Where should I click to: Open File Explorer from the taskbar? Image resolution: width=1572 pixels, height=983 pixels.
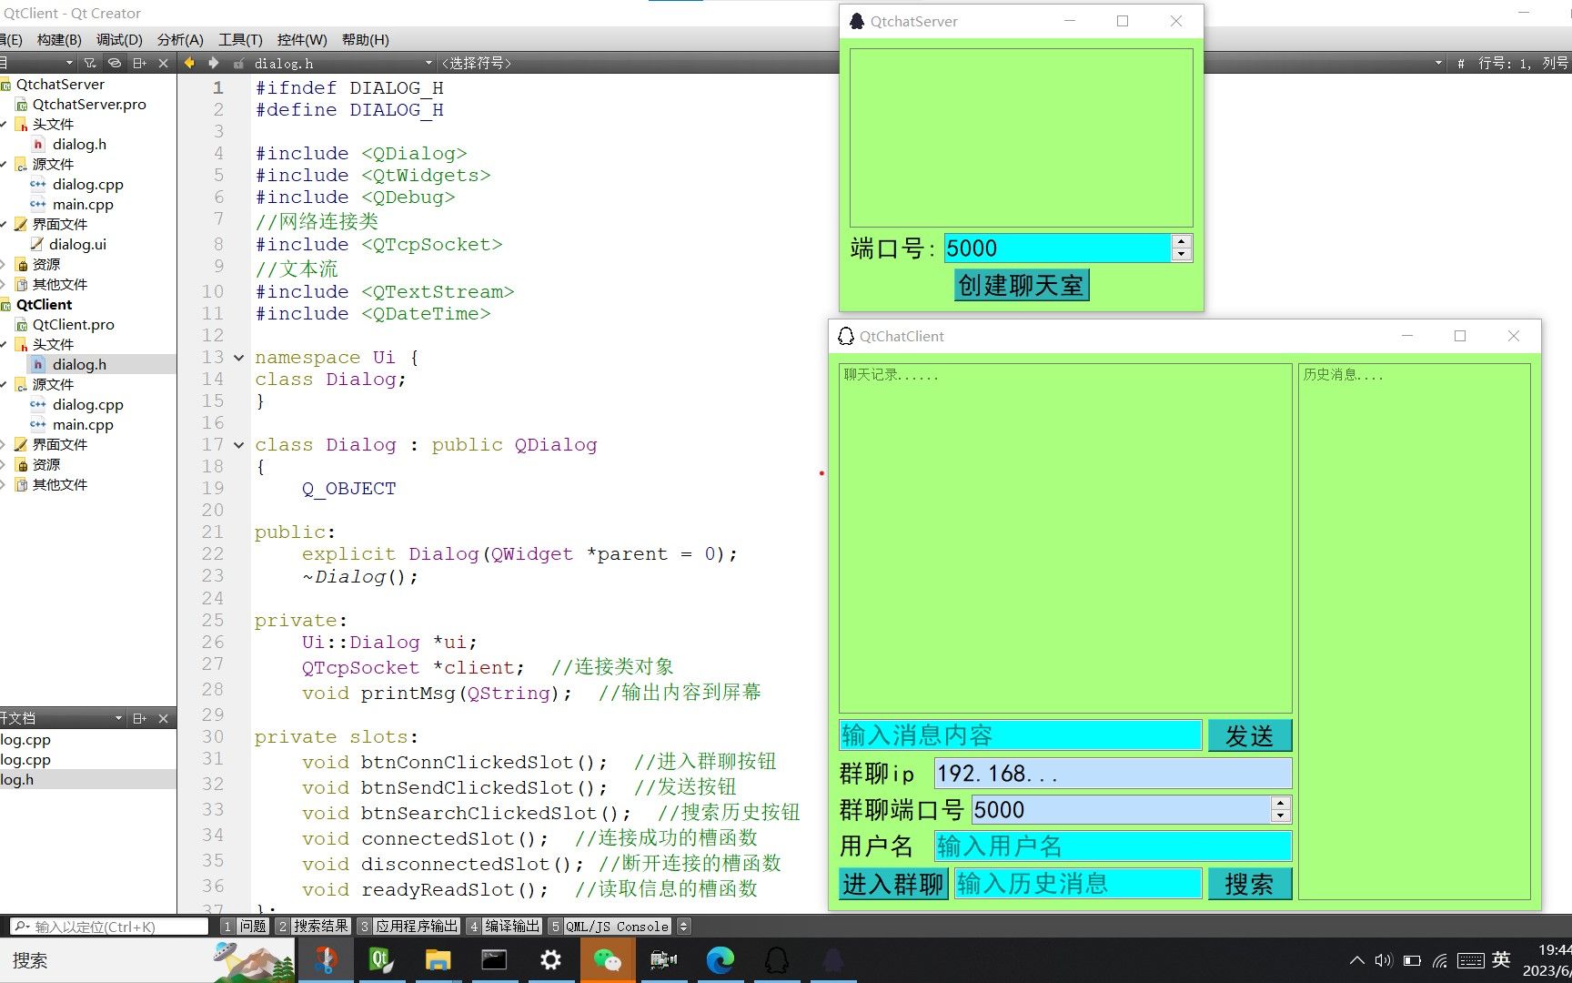click(x=438, y=960)
